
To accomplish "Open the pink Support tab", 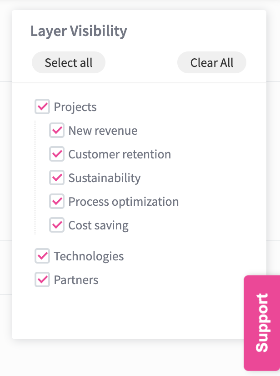I will (262, 323).
